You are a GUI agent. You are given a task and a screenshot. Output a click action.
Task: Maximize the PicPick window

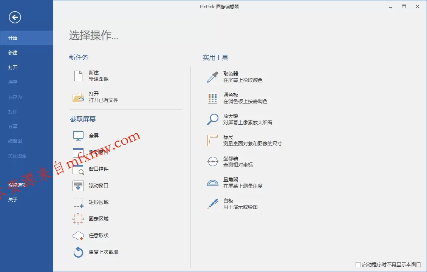(x=404, y=6)
